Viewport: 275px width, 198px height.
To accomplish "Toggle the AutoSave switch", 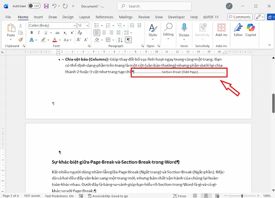I will (x=35, y=6).
